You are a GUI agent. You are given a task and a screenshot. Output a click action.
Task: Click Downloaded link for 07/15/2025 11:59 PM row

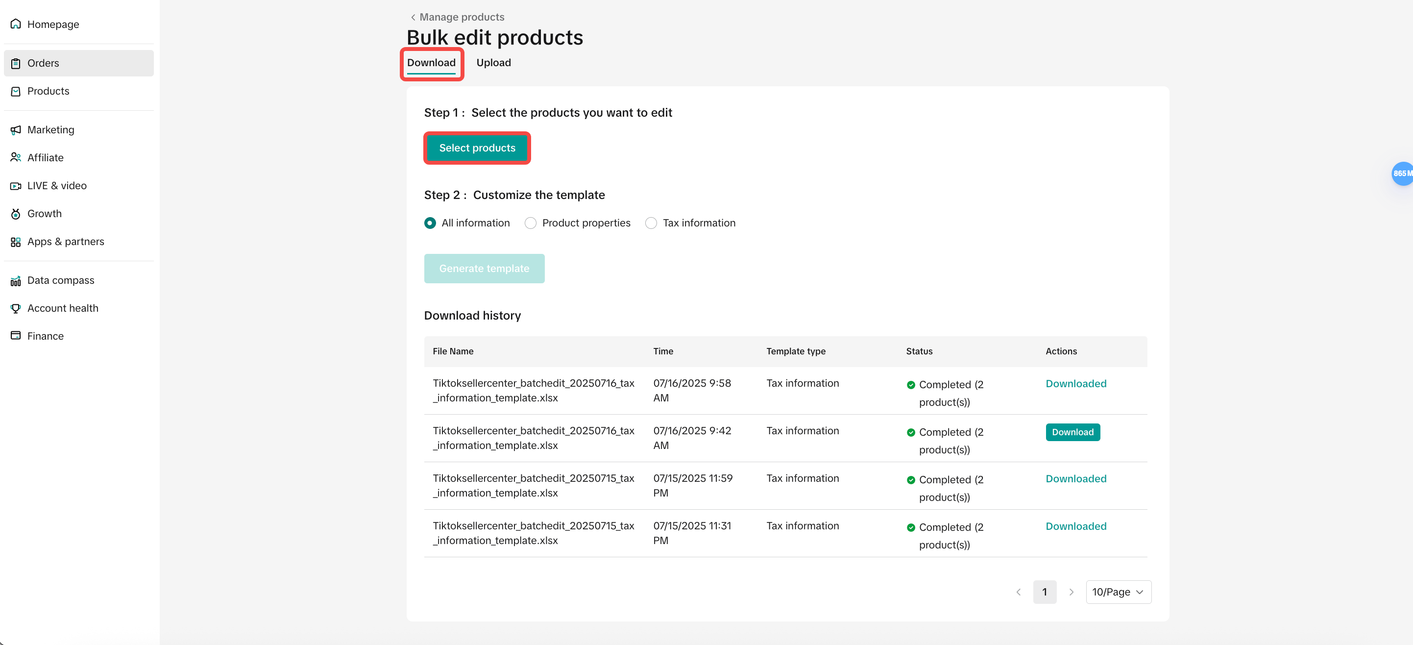(x=1075, y=478)
